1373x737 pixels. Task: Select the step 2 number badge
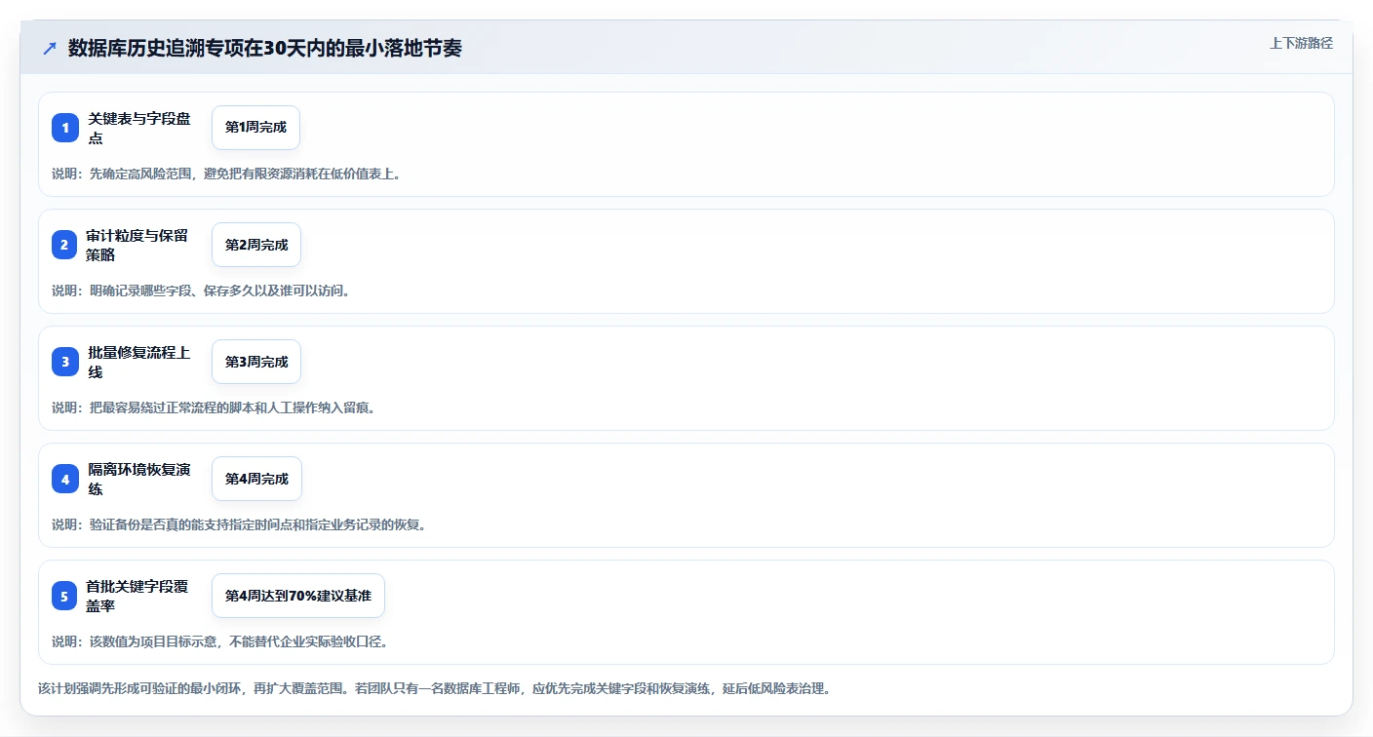64,245
